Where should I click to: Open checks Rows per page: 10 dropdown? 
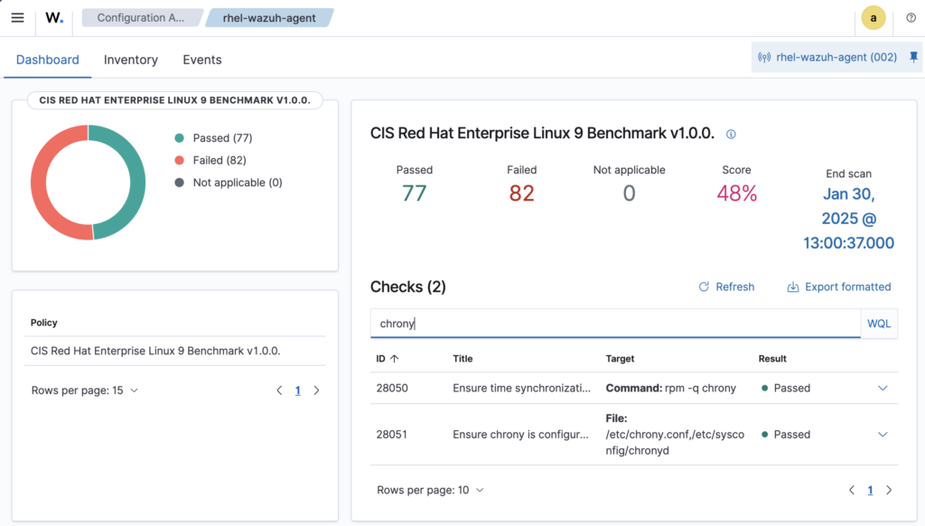(x=430, y=490)
